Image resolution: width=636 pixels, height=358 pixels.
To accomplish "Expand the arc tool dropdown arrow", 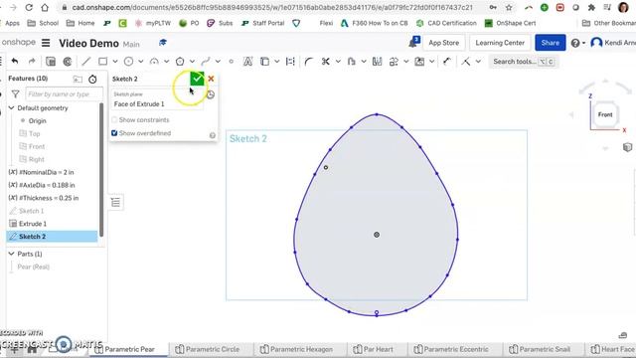I will tap(166, 62).
